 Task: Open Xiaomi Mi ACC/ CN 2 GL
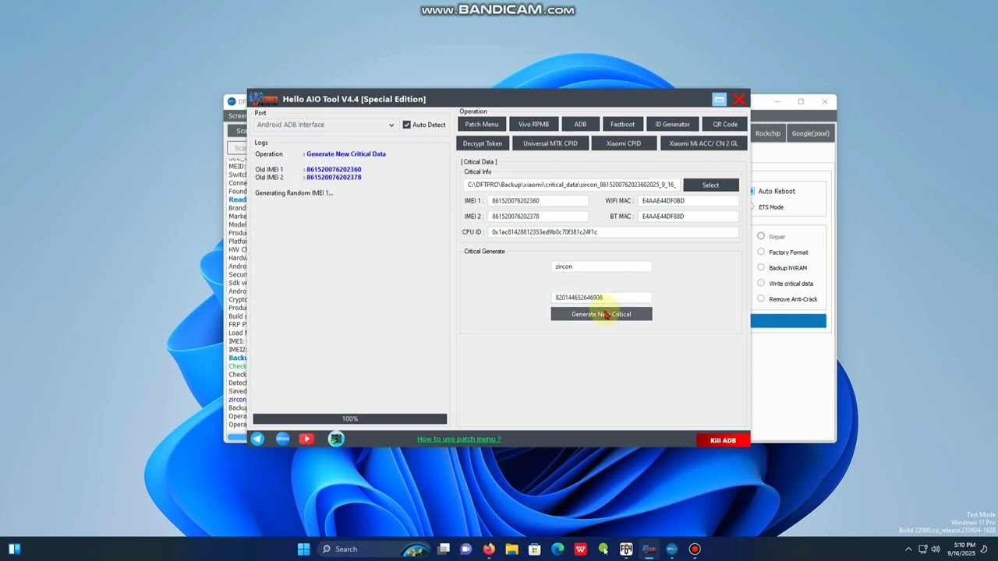[703, 143]
